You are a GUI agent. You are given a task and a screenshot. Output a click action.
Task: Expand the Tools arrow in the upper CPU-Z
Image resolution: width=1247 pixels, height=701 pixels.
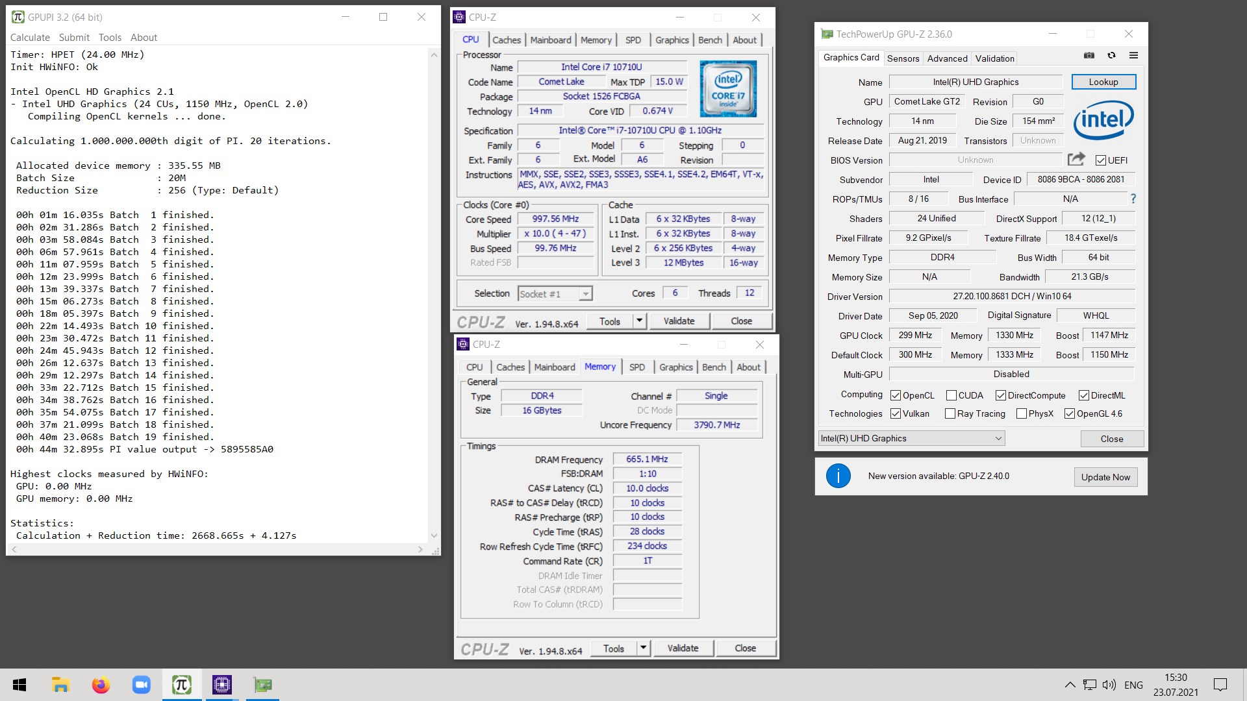tap(639, 321)
